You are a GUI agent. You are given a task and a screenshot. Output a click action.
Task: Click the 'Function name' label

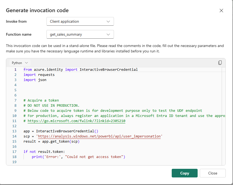19,34
